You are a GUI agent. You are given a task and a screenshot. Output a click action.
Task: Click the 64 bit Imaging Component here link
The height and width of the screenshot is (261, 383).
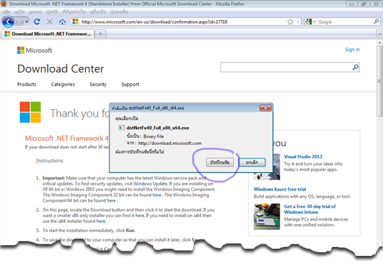(x=111, y=200)
